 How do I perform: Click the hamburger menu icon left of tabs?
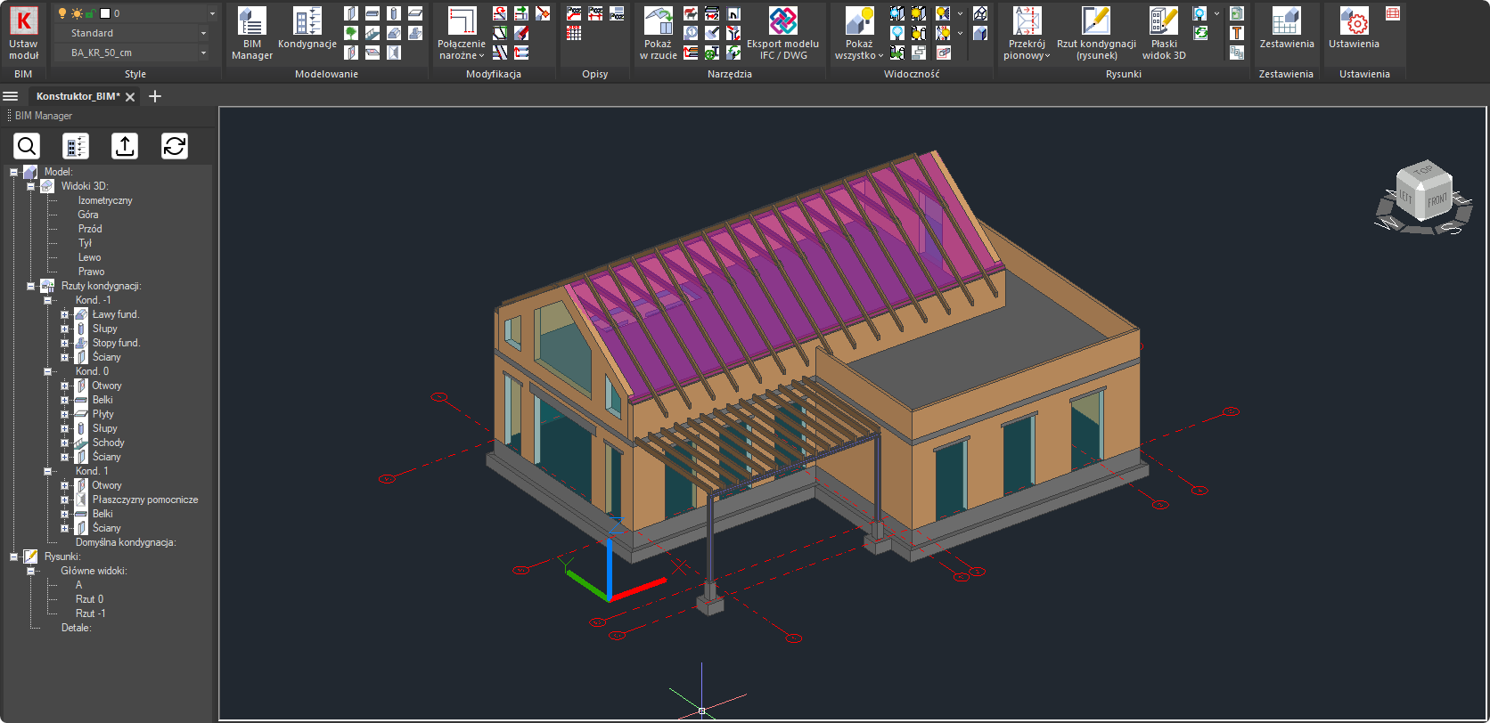point(11,96)
